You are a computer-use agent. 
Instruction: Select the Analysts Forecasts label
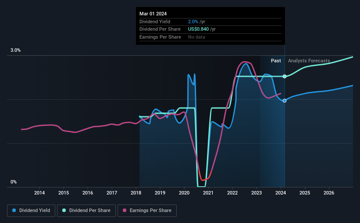(309, 61)
